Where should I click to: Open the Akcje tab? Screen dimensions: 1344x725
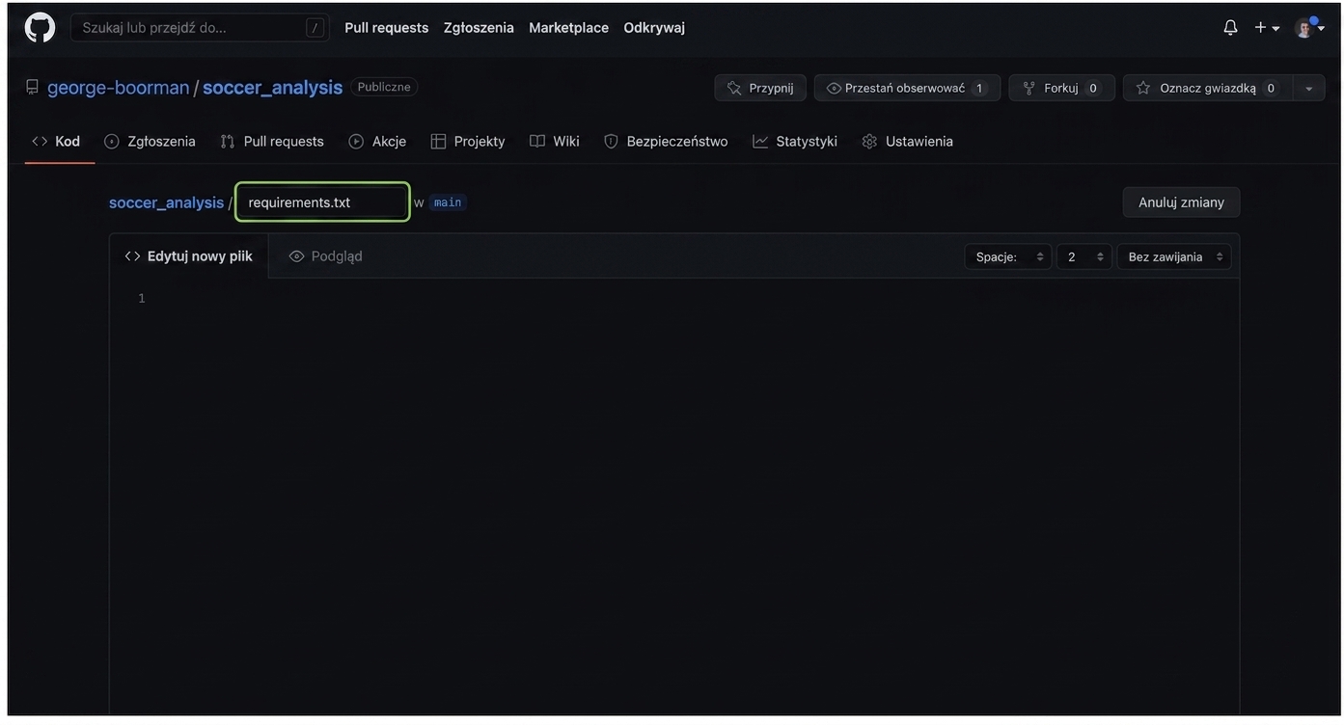coord(377,142)
